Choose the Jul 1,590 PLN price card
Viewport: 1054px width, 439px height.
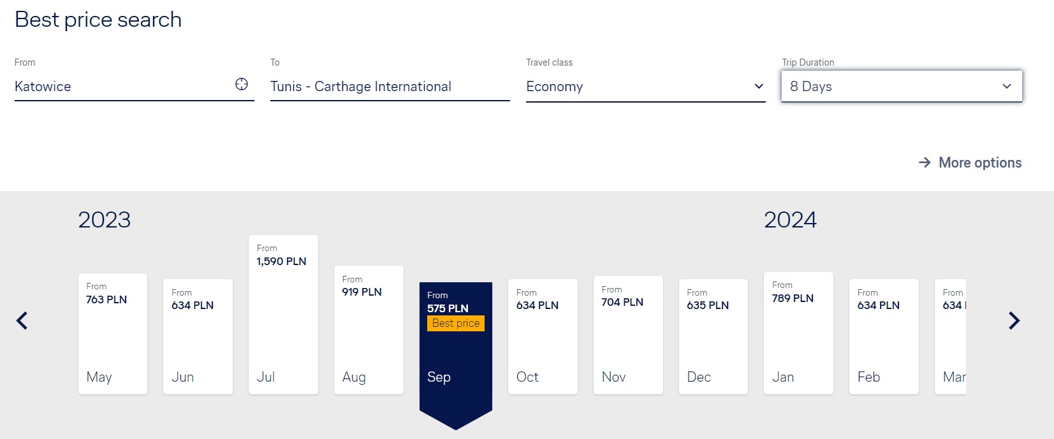coord(283,315)
